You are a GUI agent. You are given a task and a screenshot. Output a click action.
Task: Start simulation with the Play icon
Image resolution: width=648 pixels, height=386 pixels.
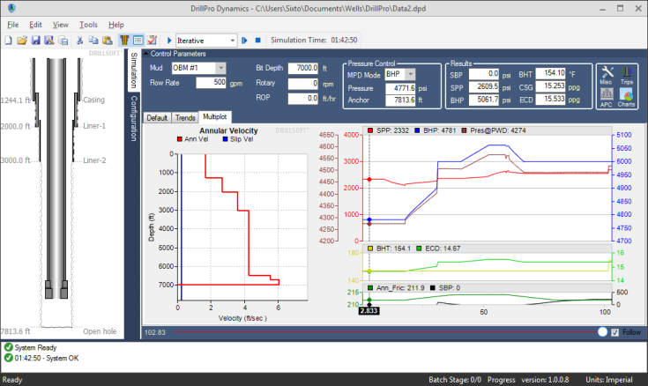coord(169,41)
